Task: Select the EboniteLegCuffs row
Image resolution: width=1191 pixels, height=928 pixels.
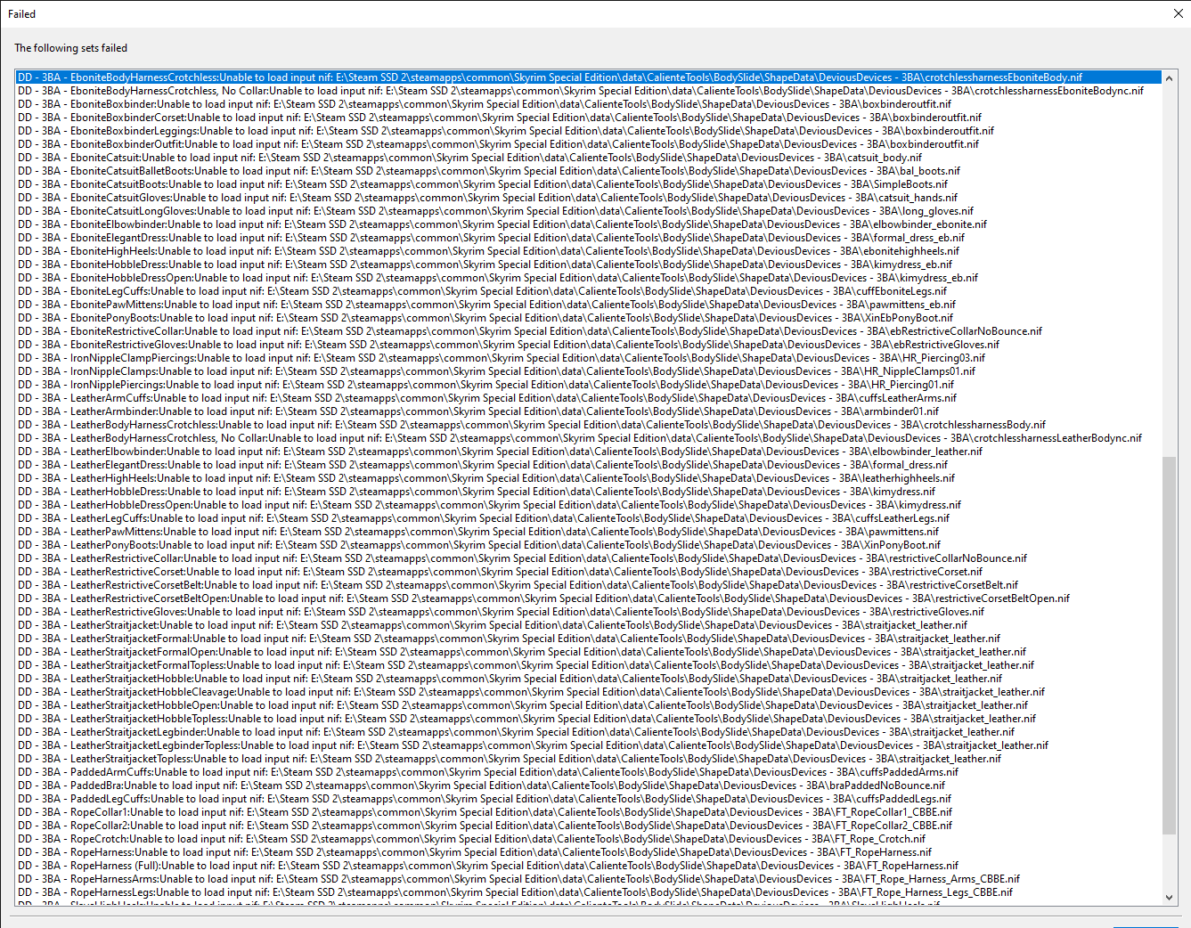Action: click(x=589, y=291)
